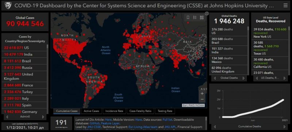The height and width of the screenshot is (132, 292).
Task: Select India 151 327 deaths entry
Action: 228,51
